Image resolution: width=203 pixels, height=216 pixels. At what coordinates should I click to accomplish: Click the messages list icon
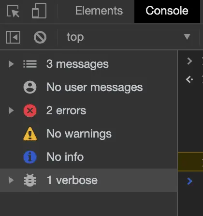click(30, 64)
